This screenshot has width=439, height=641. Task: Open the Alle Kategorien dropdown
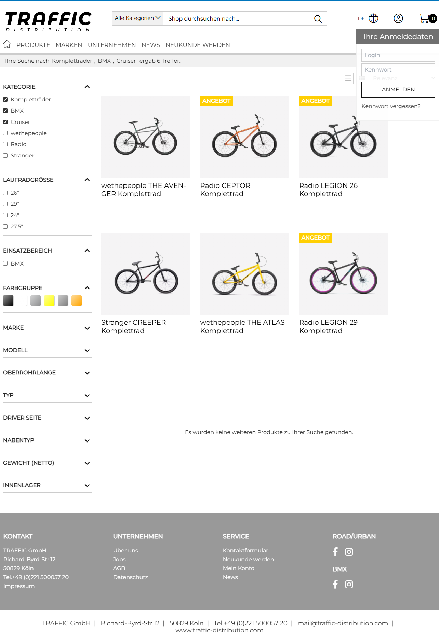coord(137,18)
